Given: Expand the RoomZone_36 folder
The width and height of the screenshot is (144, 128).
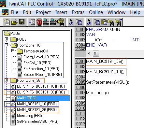Looking at the screenshot, I should tap(7, 80).
